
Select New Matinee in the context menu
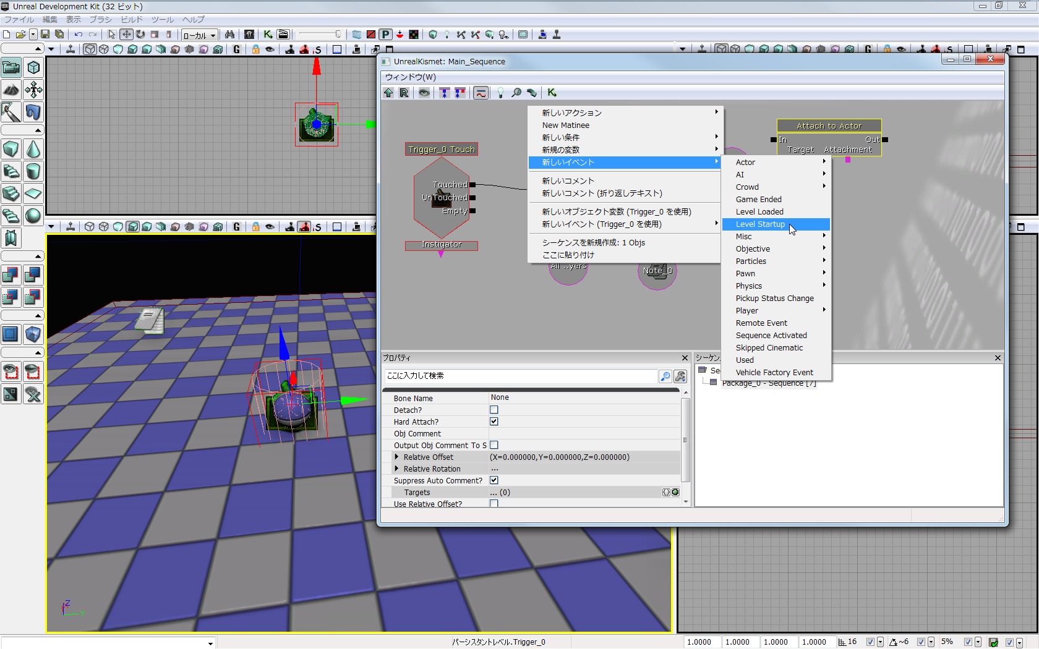[x=565, y=125]
